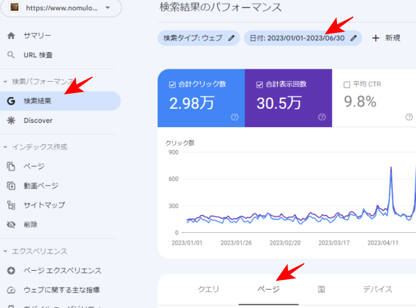Click the 削除 hidden-eye icon
Screen dimensions: 416x308
pos(11,225)
